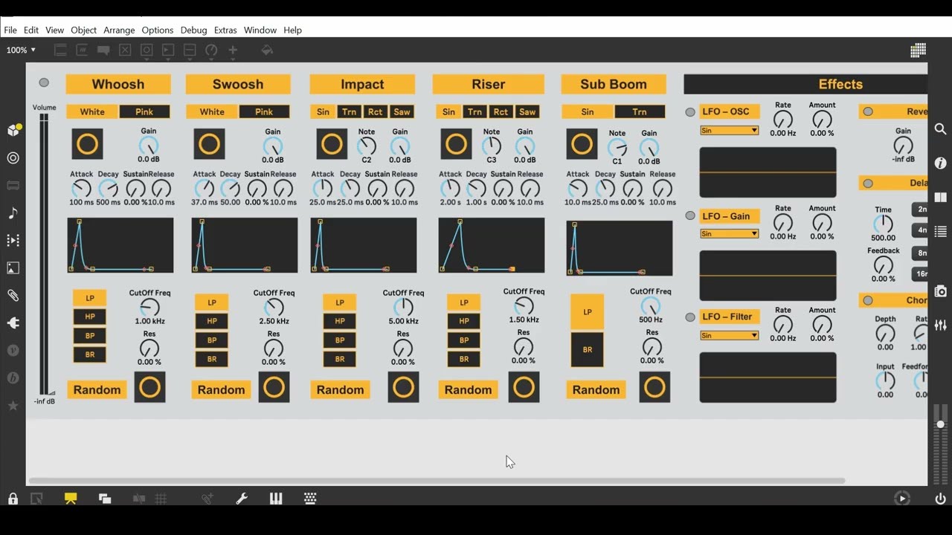Click the Swoosh envelope graph
Image resolution: width=952 pixels, height=535 pixels.
point(245,245)
